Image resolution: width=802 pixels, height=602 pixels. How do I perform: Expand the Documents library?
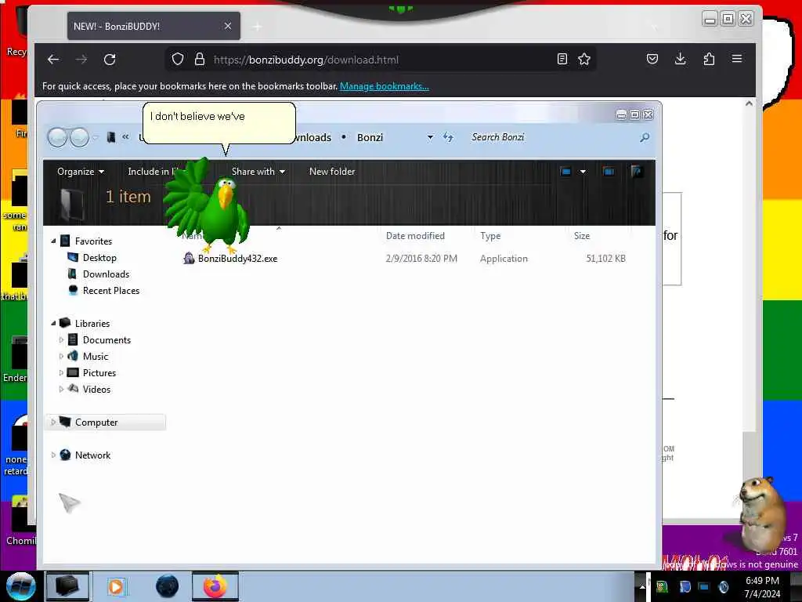point(61,340)
